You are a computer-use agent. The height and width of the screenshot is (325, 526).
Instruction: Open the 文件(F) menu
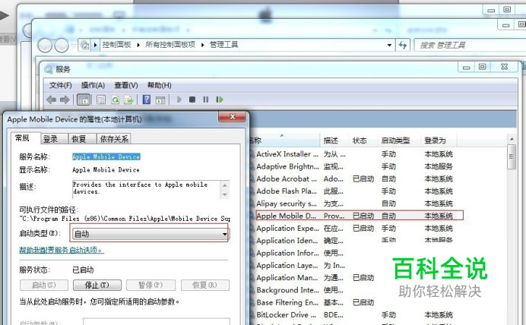tap(61, 86)
